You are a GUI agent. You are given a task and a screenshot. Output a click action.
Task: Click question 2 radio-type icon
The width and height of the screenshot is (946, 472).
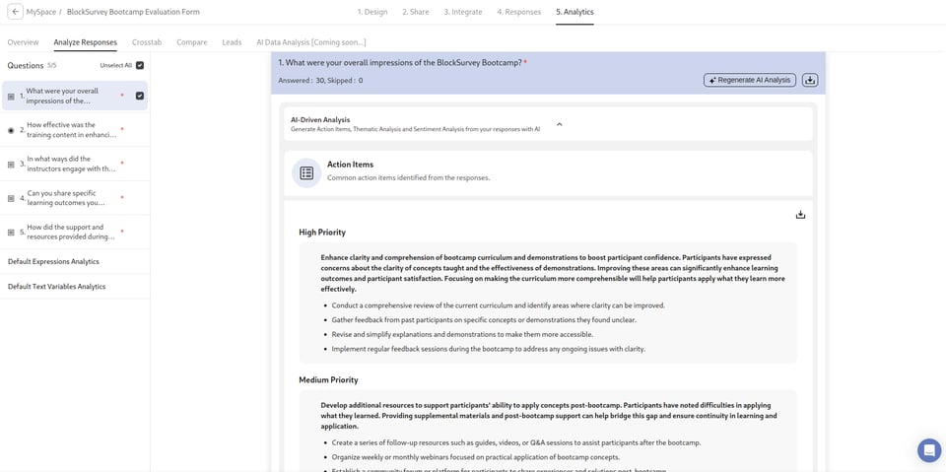pos(11,130)
